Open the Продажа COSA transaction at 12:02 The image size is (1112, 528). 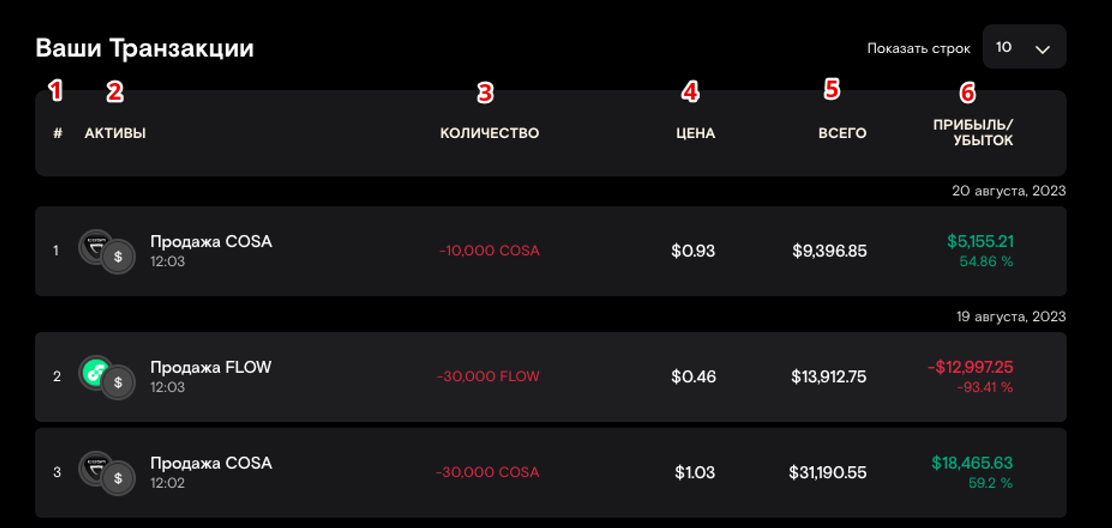coord(211,464)
